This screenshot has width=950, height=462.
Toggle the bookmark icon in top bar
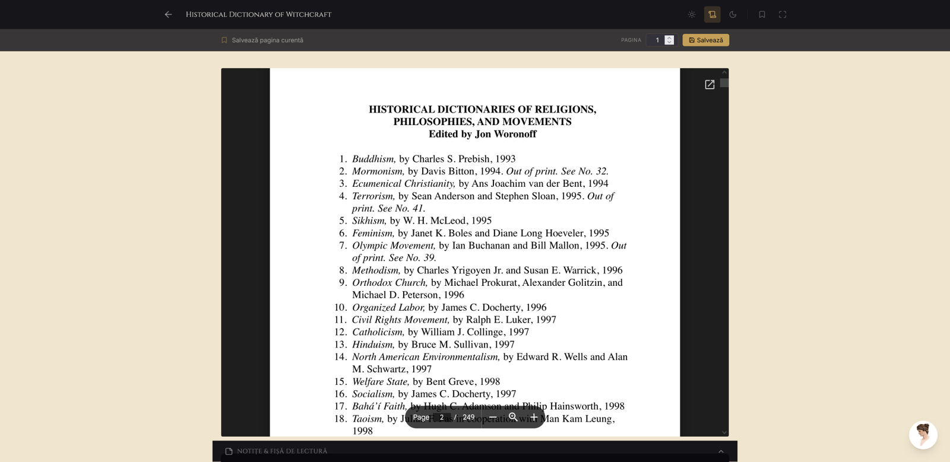(x=762, y=14)
